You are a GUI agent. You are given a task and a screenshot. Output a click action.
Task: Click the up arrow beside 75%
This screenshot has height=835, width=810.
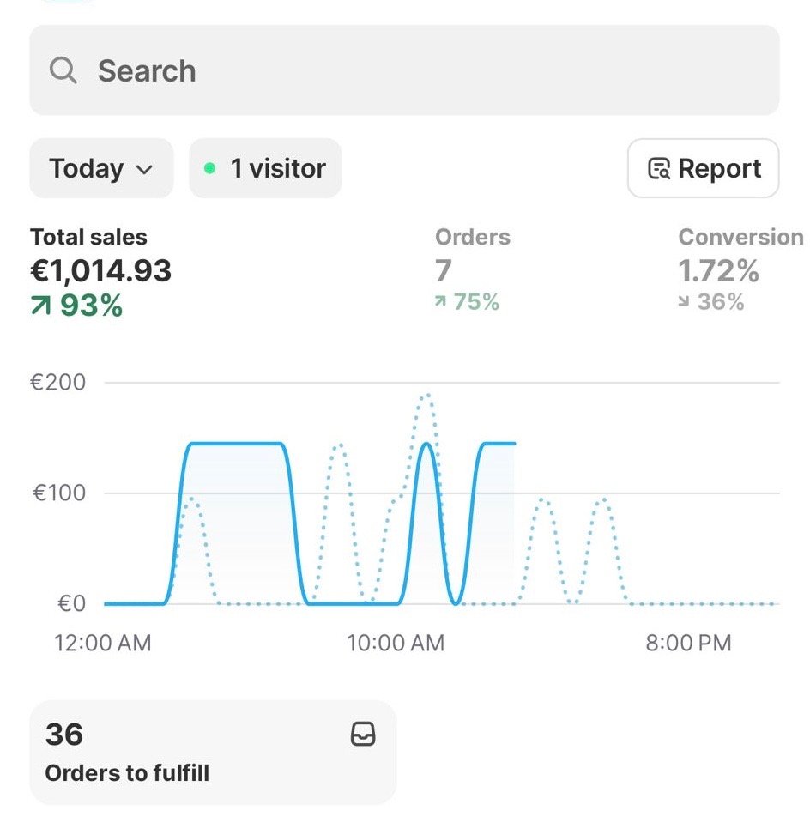pos(441,302)
